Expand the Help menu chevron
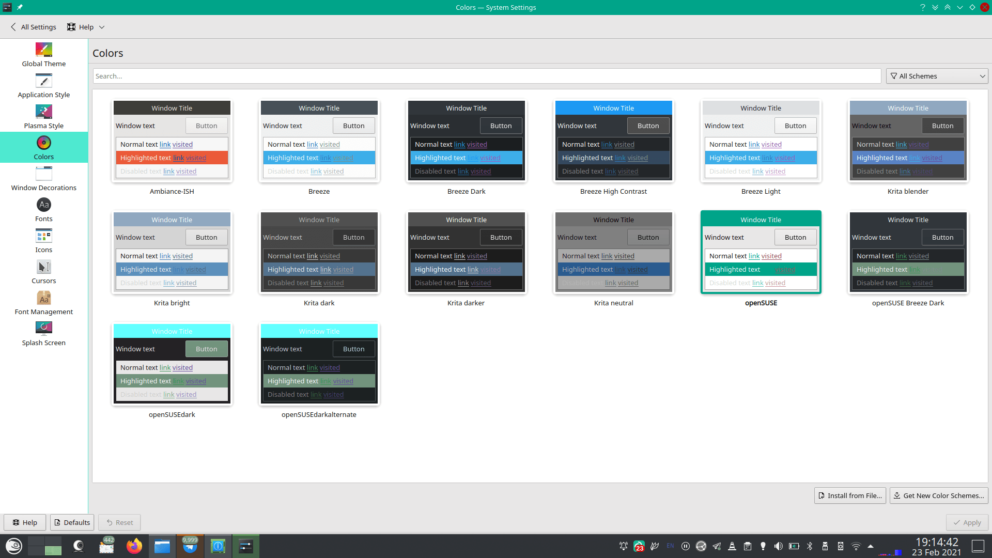 click(102, 27)
